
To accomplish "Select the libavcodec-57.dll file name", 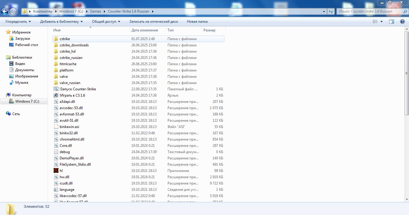I will click(73, 196).
